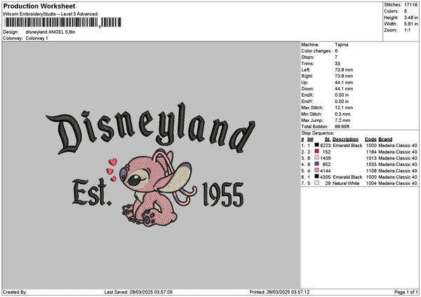Select Max Jump value '7.2 mm'
The height and width of the screenshot is (297, 421).
pos(342,120)
